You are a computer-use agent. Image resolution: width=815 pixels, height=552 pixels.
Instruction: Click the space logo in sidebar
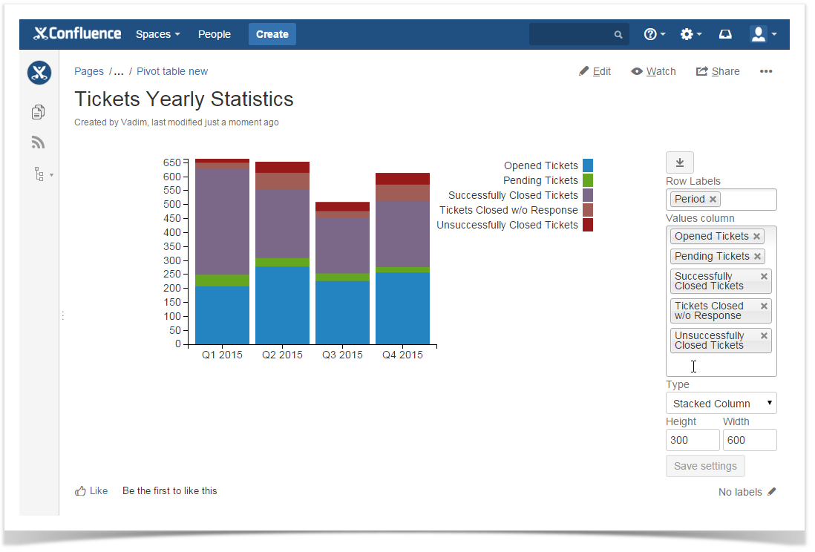coord(39,73)
